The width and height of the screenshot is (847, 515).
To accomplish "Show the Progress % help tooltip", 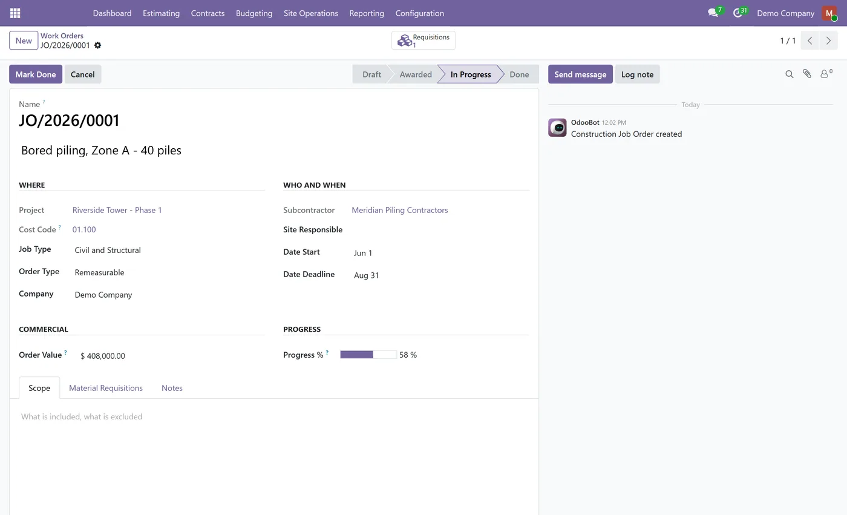I will click(x=327, y=352).
